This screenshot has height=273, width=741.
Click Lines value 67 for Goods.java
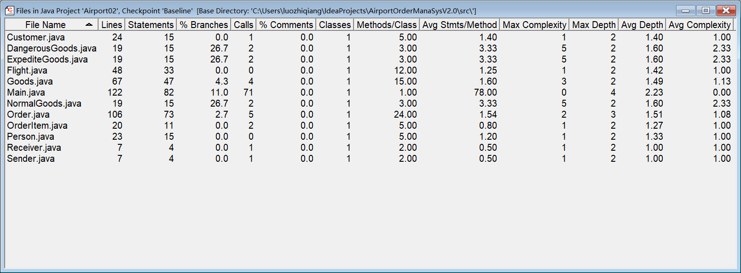[x=117, y=81]
